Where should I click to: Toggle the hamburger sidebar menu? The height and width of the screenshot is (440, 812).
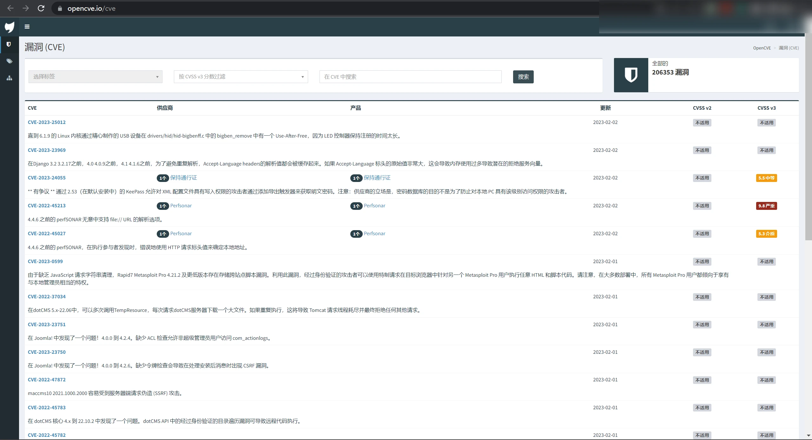coord(27,27)
